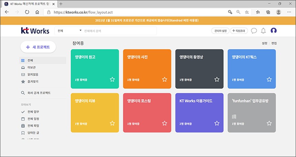Star the 영댕이의 KT웍스 project
Viewport: 296px width, 157px height.
(269, 79)
